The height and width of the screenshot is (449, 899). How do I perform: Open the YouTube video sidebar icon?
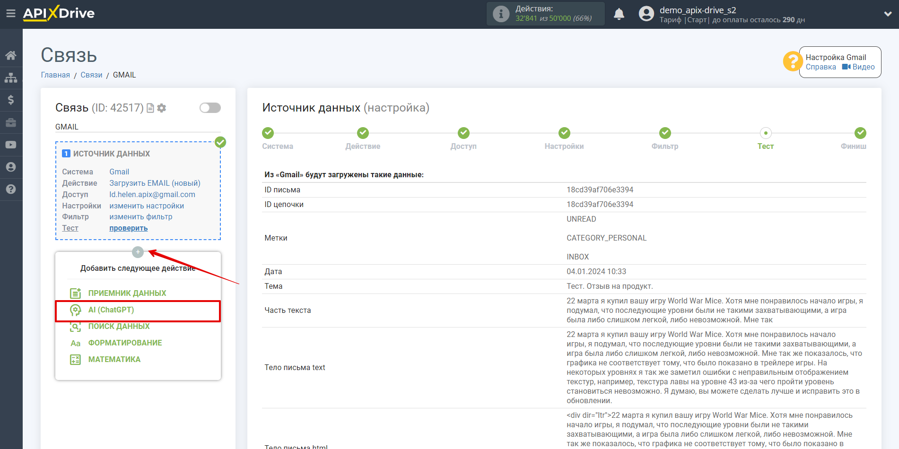(x=11, y=145)
